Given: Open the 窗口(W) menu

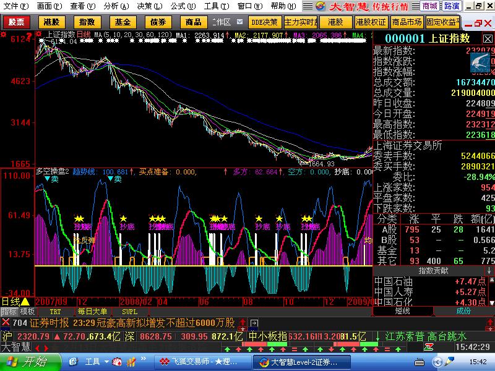Looking at the screenshot, I should (x=250, y=6).
